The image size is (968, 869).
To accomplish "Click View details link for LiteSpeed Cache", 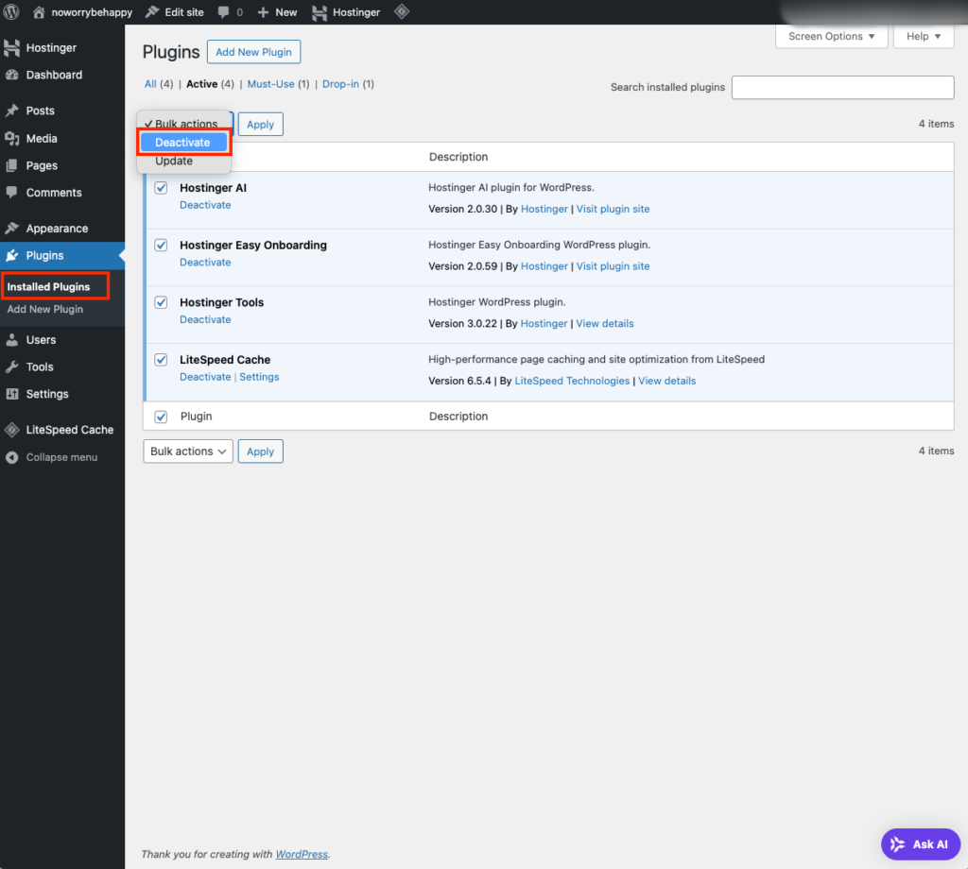I will [x=666, y=381].
